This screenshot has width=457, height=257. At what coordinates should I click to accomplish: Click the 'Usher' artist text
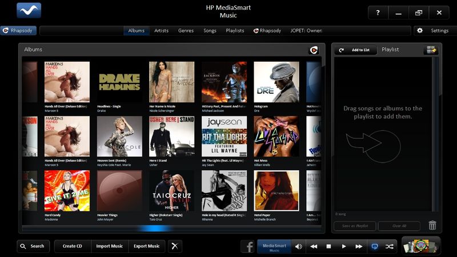[153, 165]
